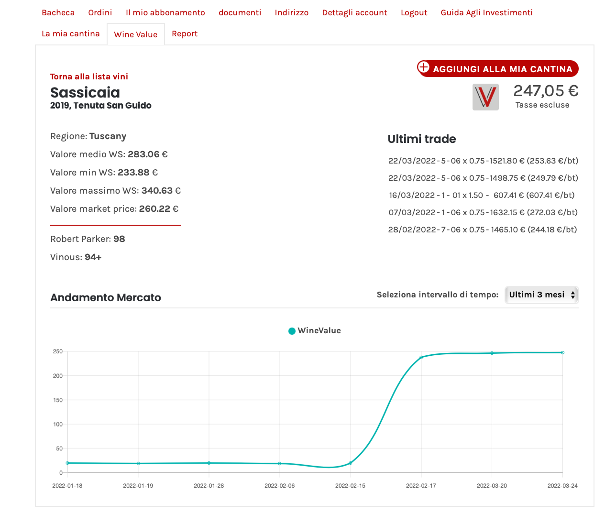616x525 pixels.
Task: Click the 07/03/2022 trade row
Action: 483,212
